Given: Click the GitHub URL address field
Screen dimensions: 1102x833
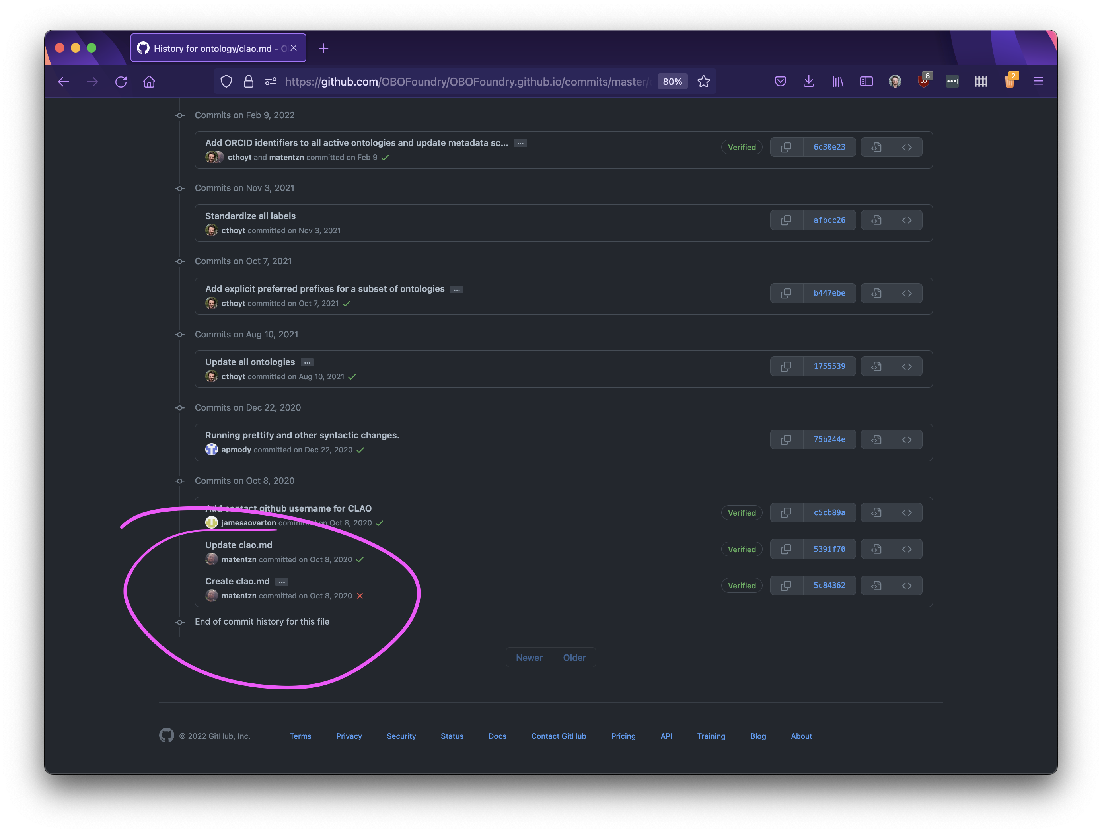Looking at the screenshot, I should click(x=463, y=82).
